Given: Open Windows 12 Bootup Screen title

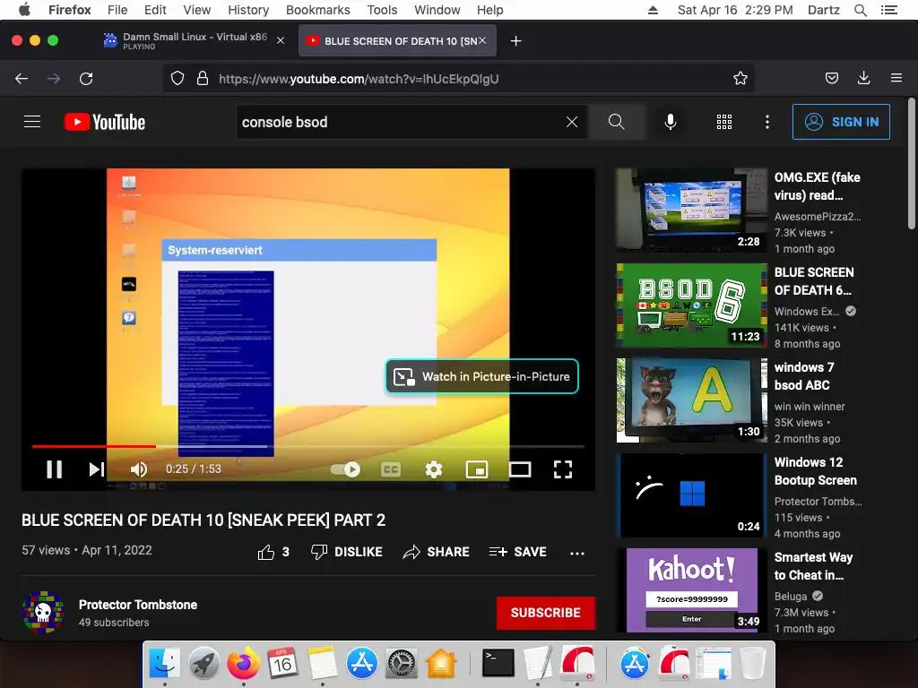Looking at the screenshot, I should tap(816, 471).
